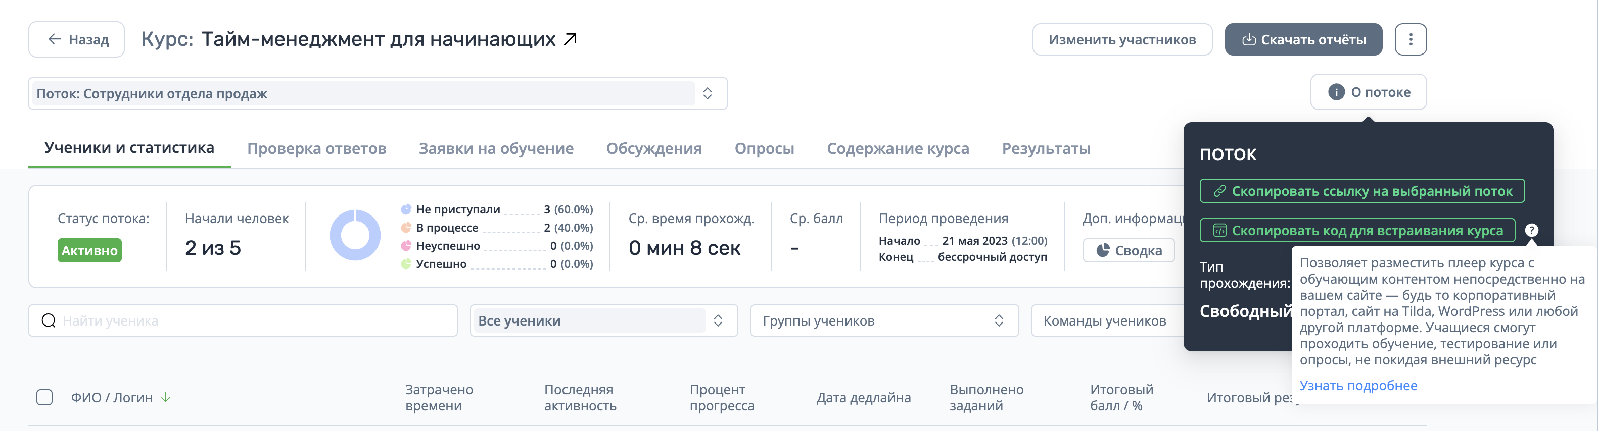Click the sort arrow next to ФИО / Логин
This screenshot has height=431, width=1598.
(x=166, y=398)
